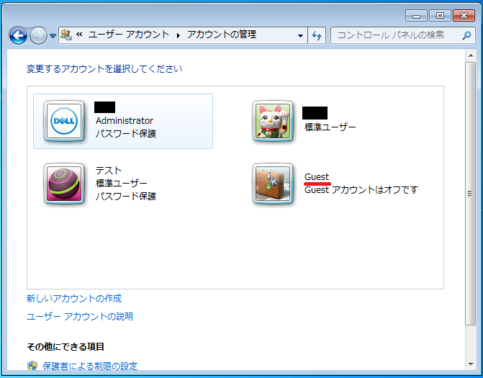This screenshot has width=483, height=378.
Task: Choose the テスト account ball picture
Action: coord(64,184)
